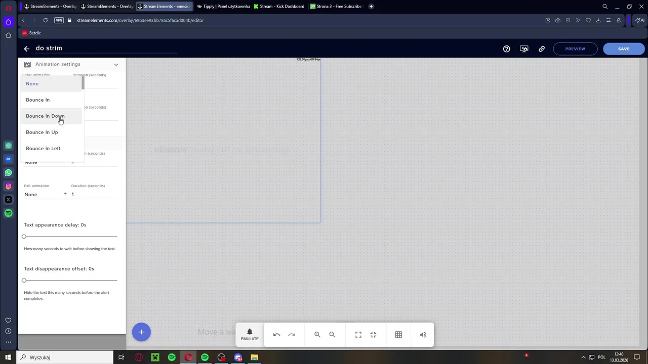Image resolution: width=648 pixels, height=364 pixels.
Task: Open Windows Start menu
Action: [x=8, y=357]
